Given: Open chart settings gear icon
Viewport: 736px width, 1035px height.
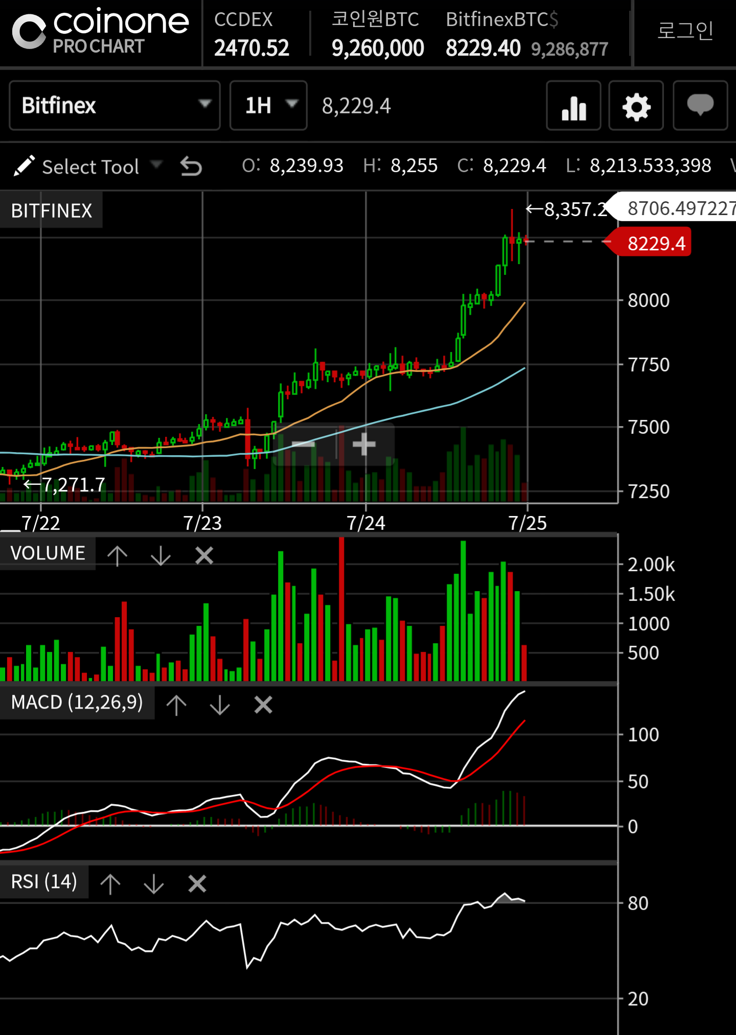Looking at the screenshot, I should pyautogui.click(x=636, y=106).
